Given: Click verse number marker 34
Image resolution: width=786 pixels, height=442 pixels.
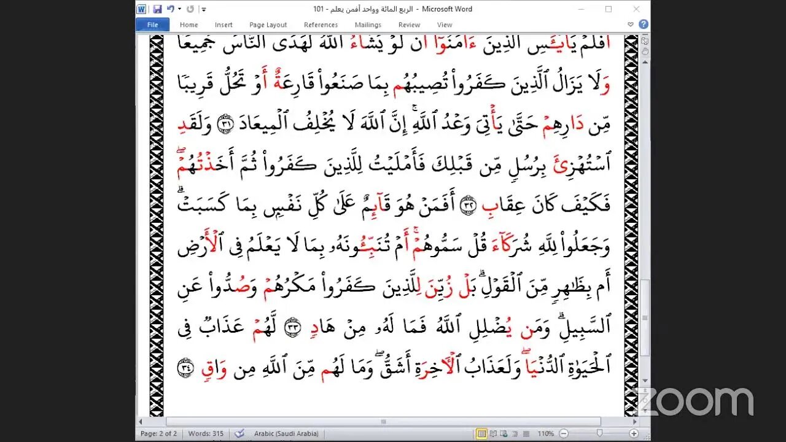Looking at the screenshot, I should pyautogui.click(x=185, y=367).
